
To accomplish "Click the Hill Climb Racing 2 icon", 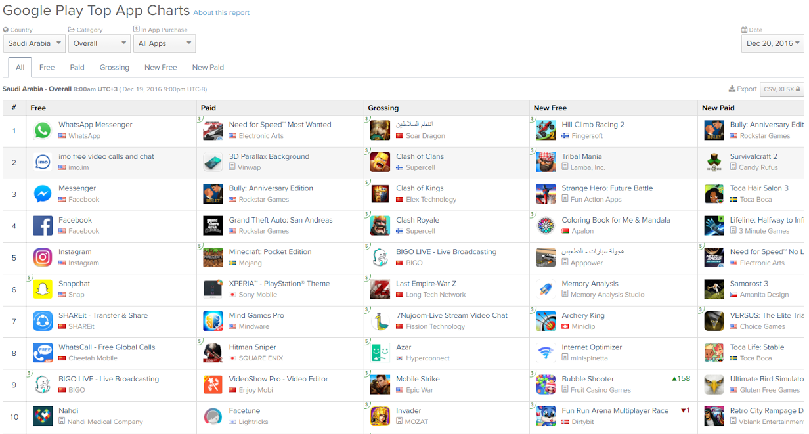I will 546,130.
